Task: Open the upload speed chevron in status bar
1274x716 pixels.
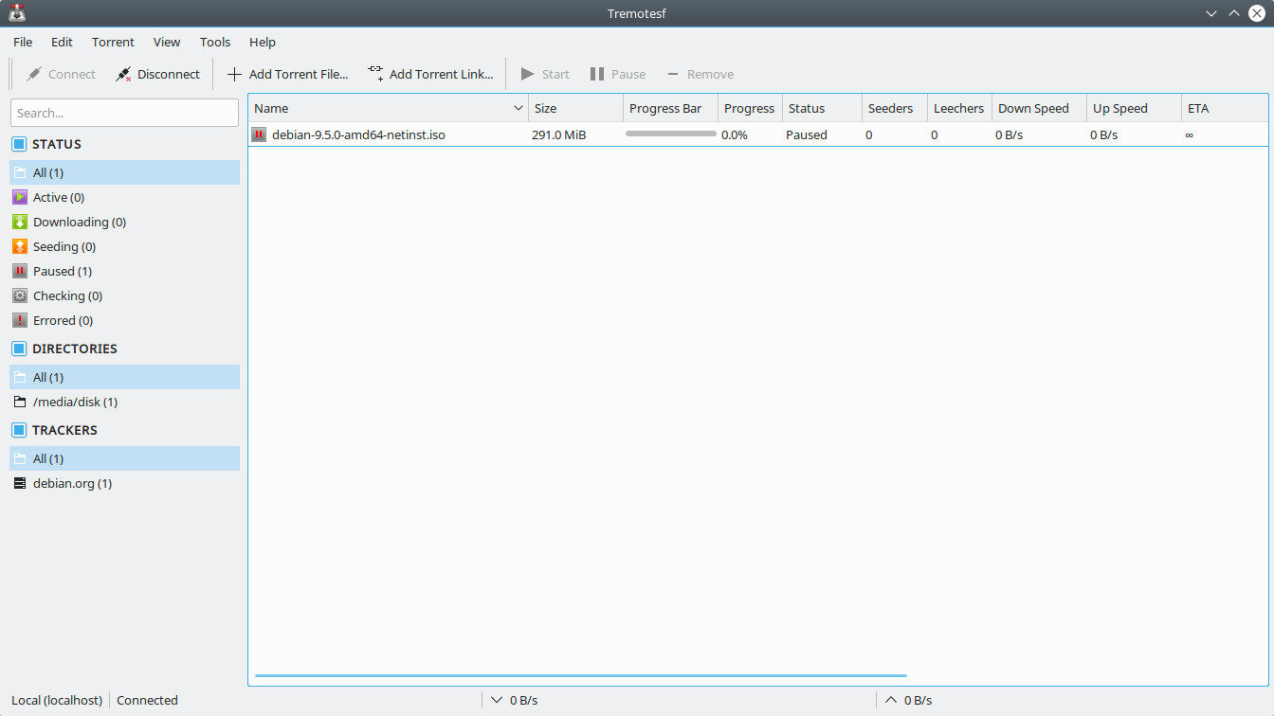Action: coord(891,700)
